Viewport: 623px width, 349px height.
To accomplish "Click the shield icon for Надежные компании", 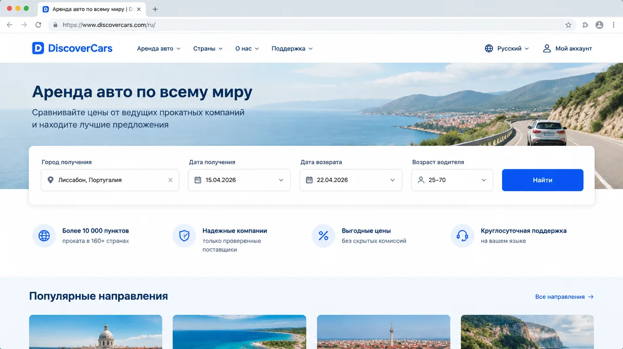I will 184,236.
